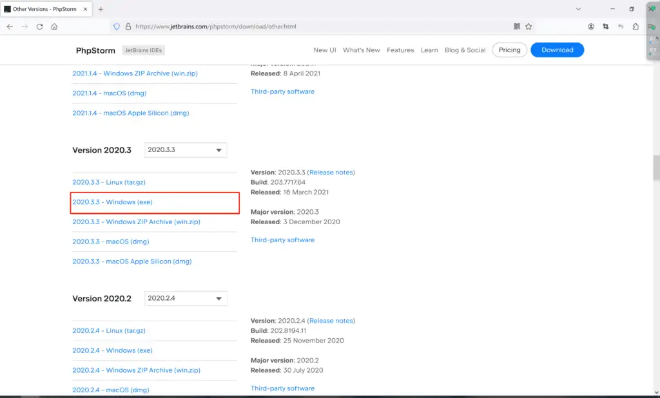660x398 pixels.
Task: Open the Version 2020.2 build dropdown
Action: (x=186, y=299)
